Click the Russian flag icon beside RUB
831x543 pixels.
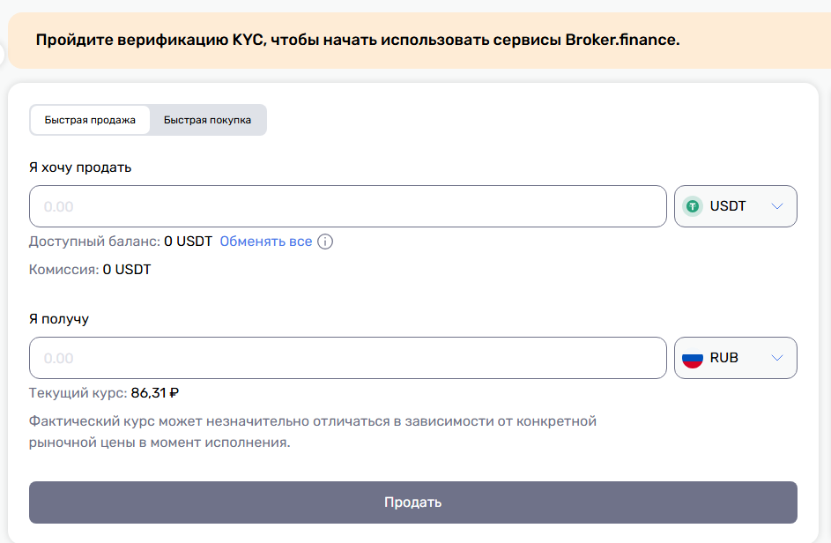[x=692, y=358]
